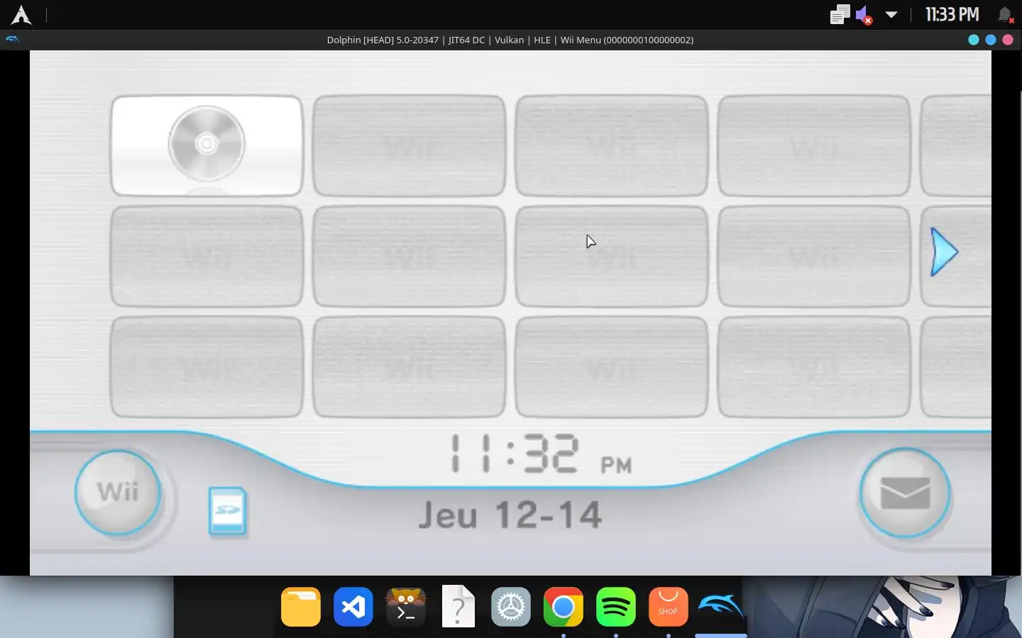Close Dolphin window with pink button
Image resolution: width=1022 pixels, height=638 pixels.
pos(1008,40)
